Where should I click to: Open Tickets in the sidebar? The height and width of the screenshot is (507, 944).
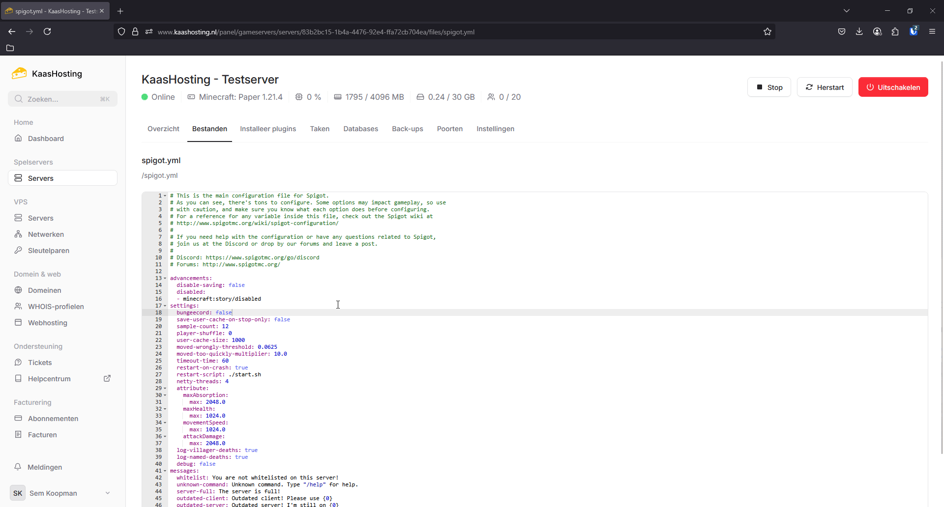[40, 363]
